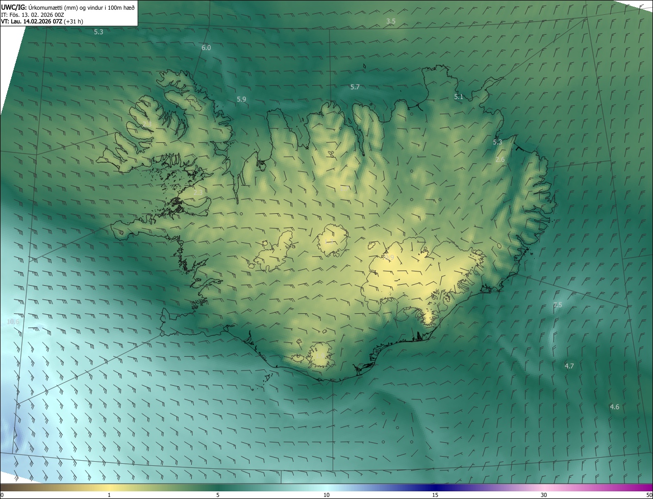Image resolution: width=653 pixels, height=499 pixels.
Task: Click the map value 4.6
Action: point(614,407)
